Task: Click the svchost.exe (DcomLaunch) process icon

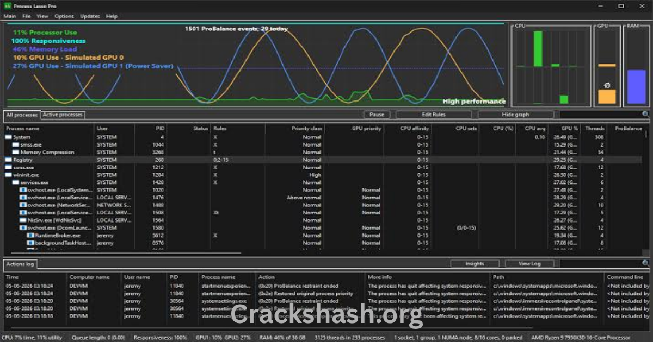Action: tap(23, 228)
